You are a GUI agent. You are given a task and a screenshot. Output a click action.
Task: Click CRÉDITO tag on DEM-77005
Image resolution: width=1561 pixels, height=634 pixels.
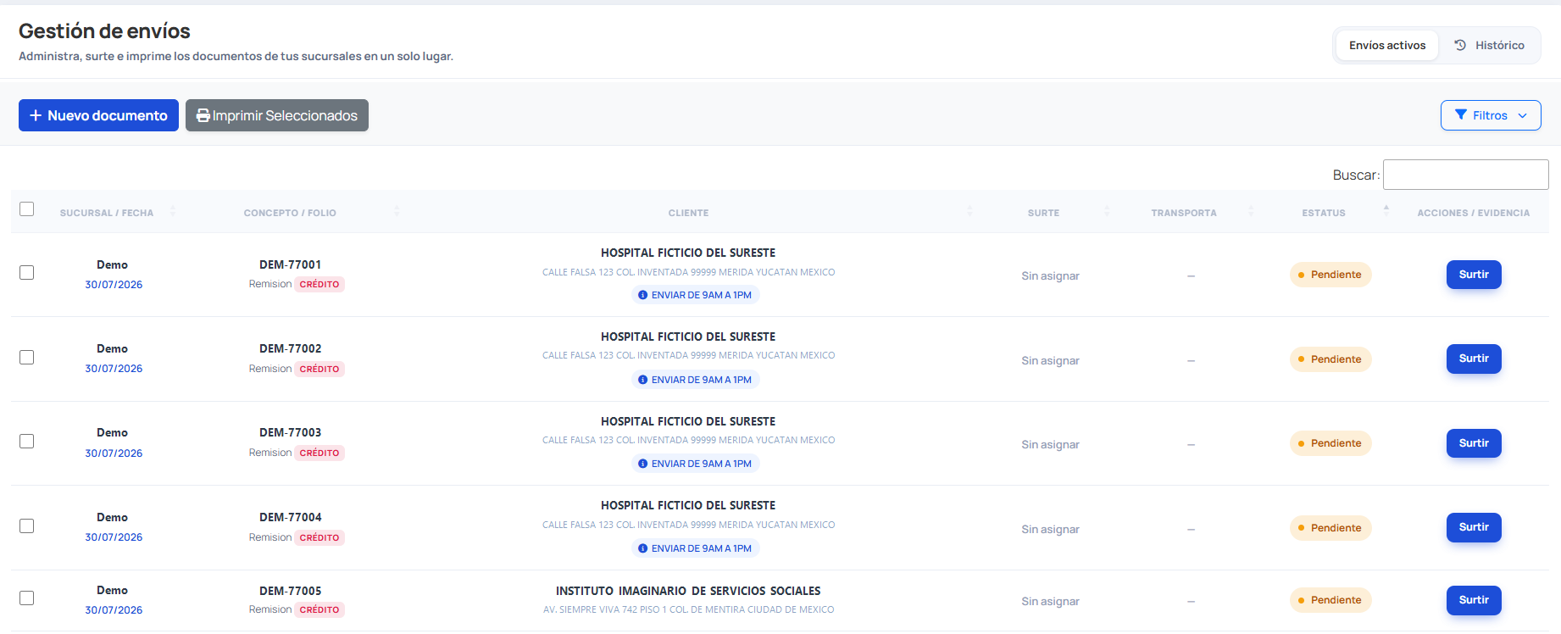(319, 610)
